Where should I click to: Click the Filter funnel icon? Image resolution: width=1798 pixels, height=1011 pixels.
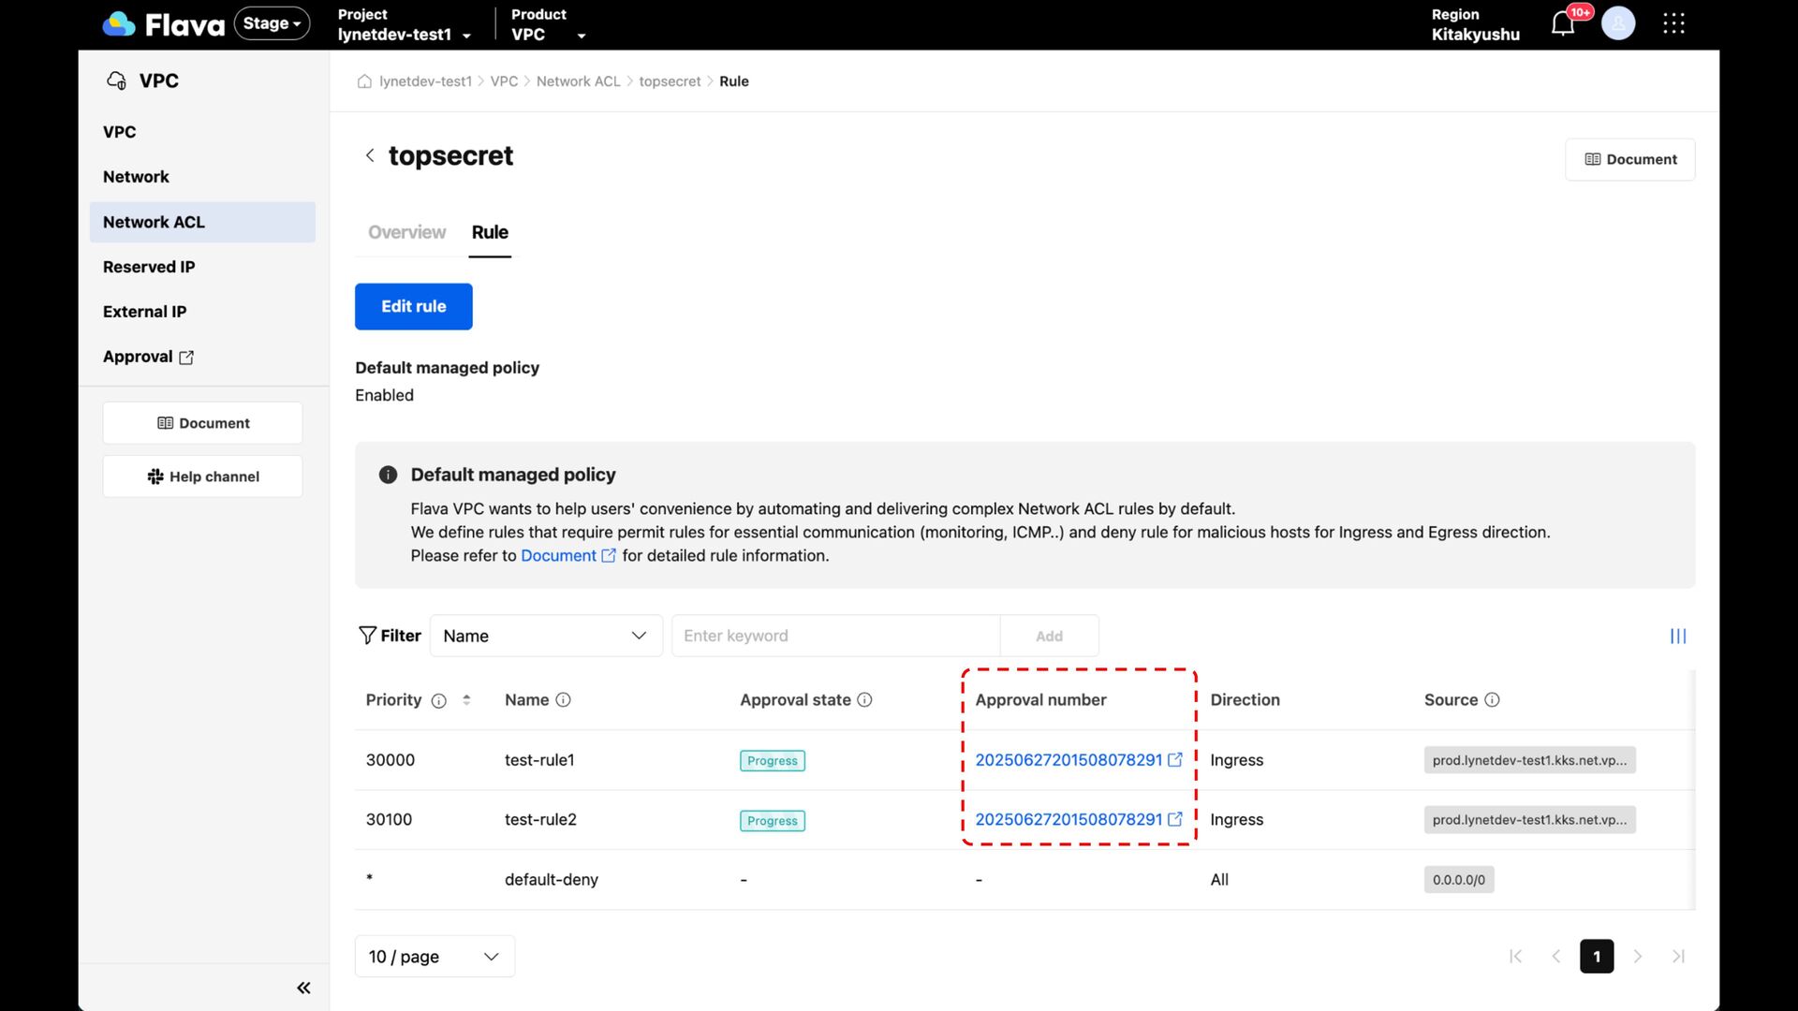click(x=367, y=636)
